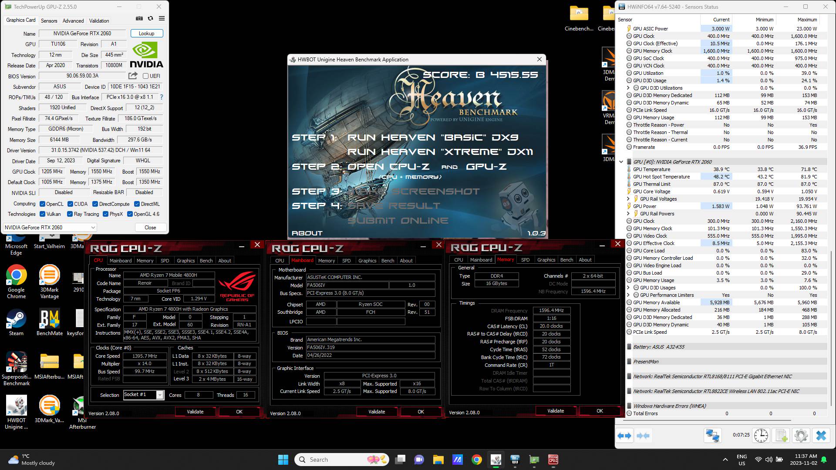The image size is (836, 470).
Task: Expand GPU Rail Powers row
Action: coord(628,214)
